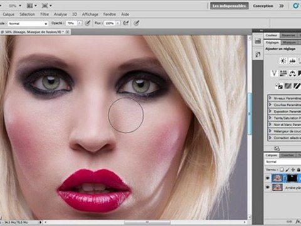Screen dimensions: 301x226
Task: Open the Opacité slider arrow
Action: [80, 23]
